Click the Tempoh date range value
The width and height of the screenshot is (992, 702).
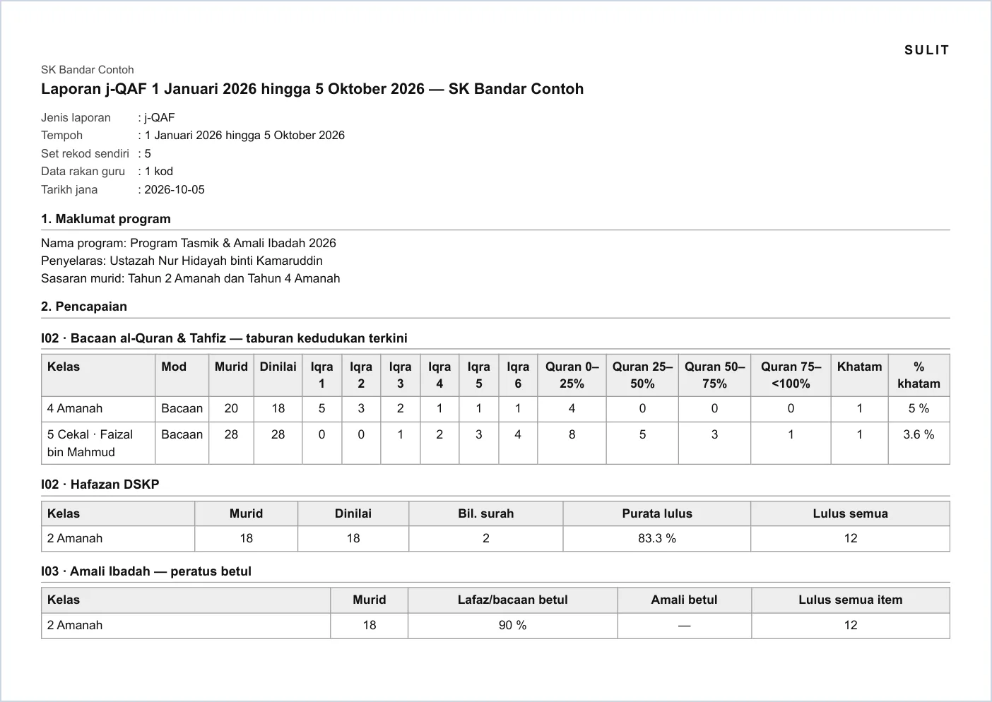click(244, 136)
